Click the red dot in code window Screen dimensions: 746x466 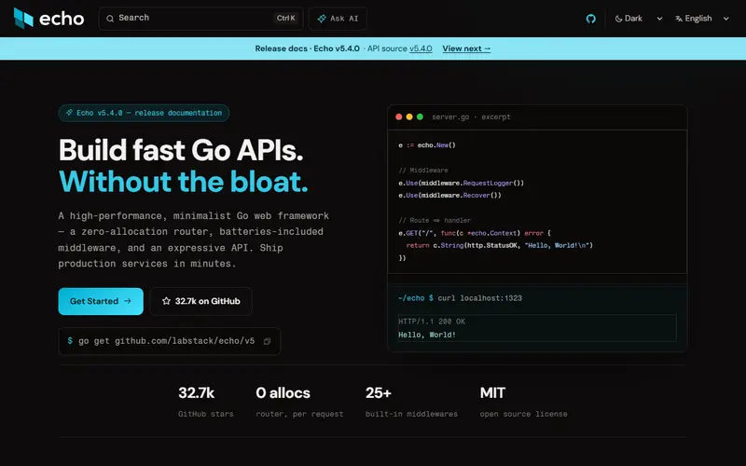tap(399, 116)
